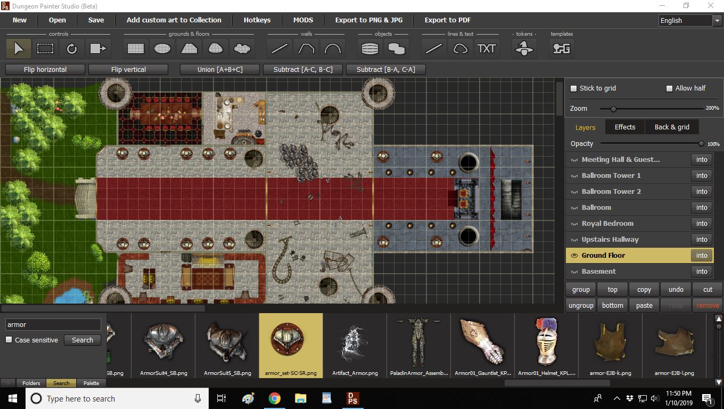This screenshot has height=409, width=724.
Task: Select the wizard hat tokens tool
Action: pyautogui.click(x=524, y=48)
